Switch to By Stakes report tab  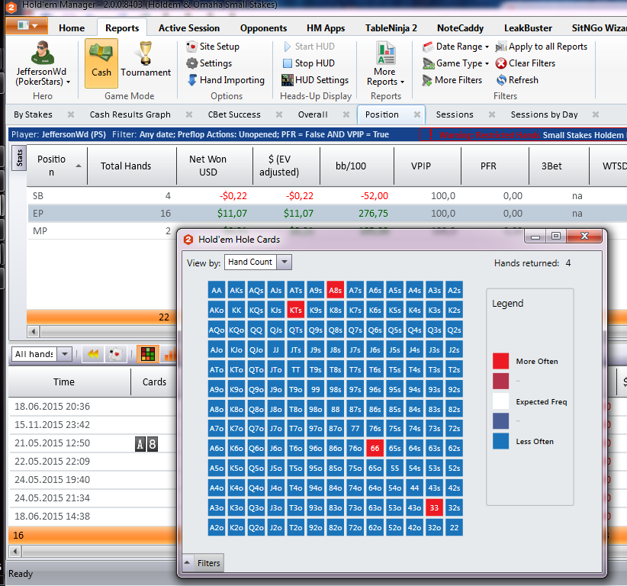pyautogui.click(x=34, y=114)
